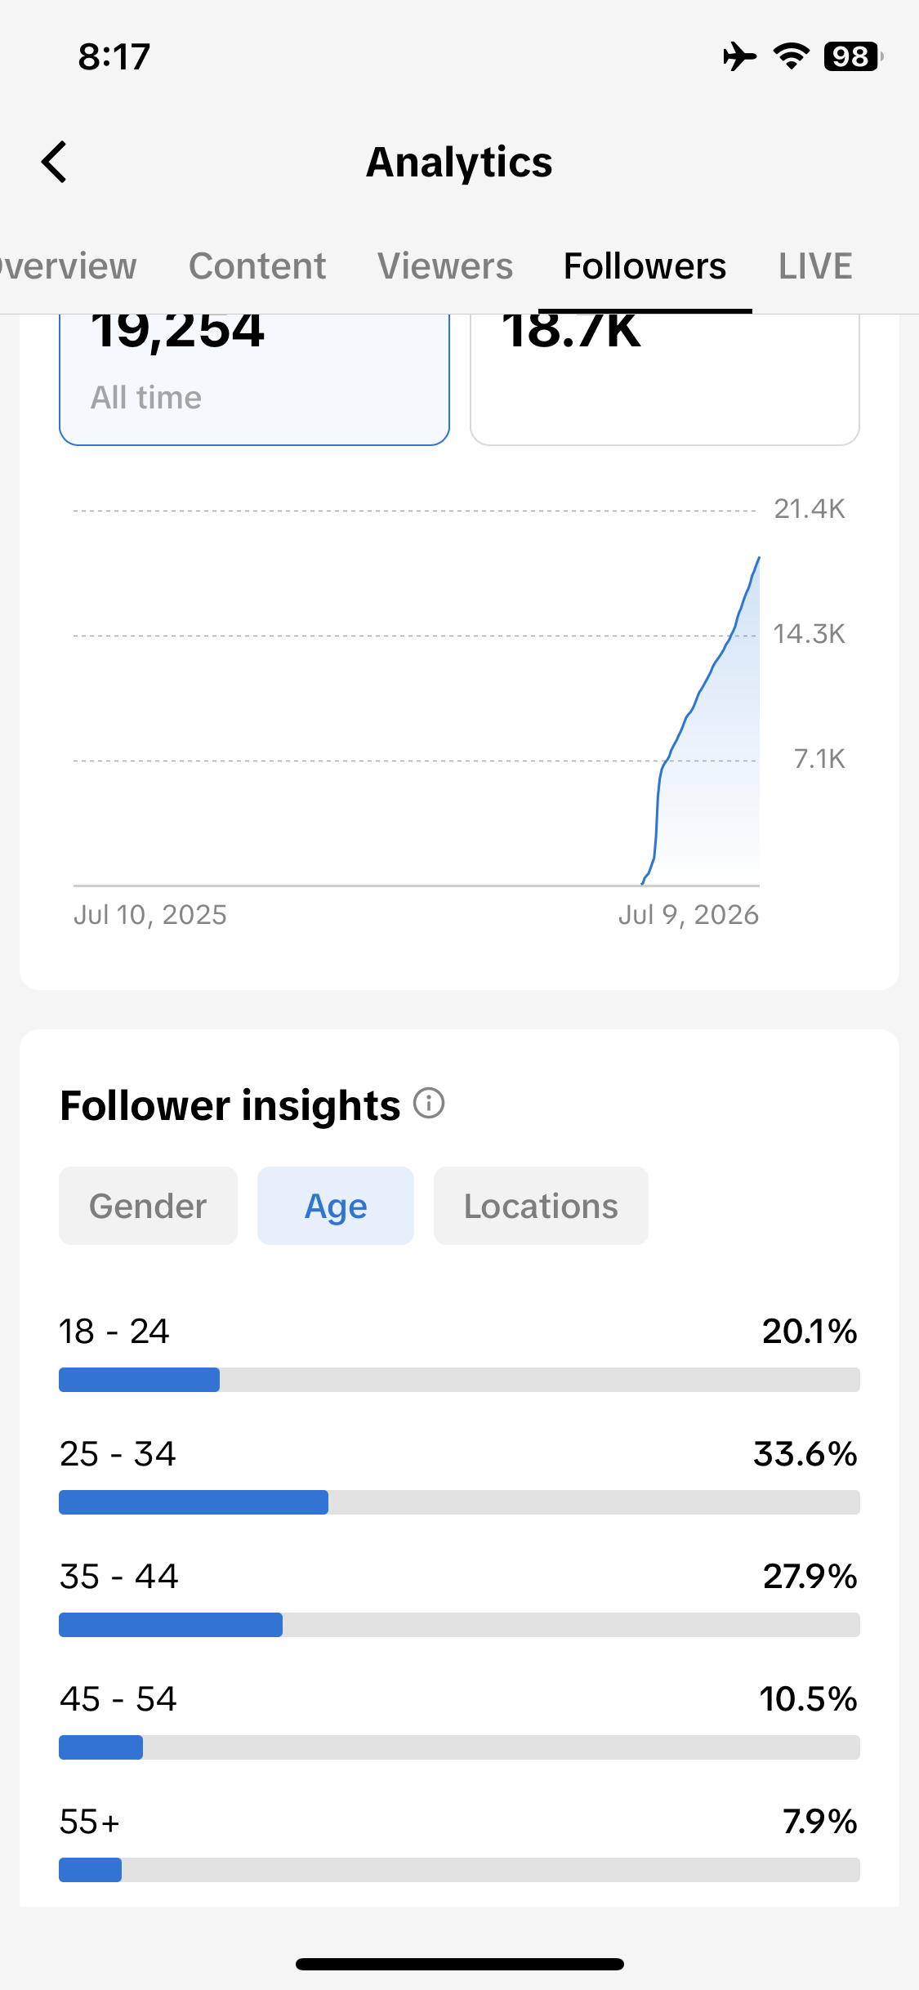Tap the back arrow icon
Viewport: 919px width, 1990px height.
click(x=54, y=162)
